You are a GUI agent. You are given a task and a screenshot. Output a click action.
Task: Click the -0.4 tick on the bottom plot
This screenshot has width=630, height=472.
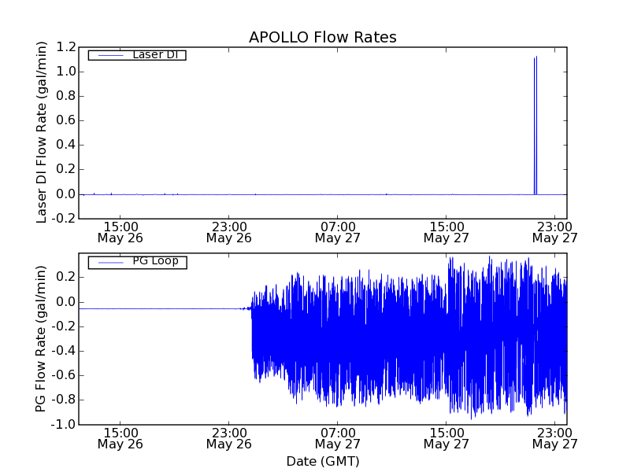pyautogui.click(x=63, y=351)
